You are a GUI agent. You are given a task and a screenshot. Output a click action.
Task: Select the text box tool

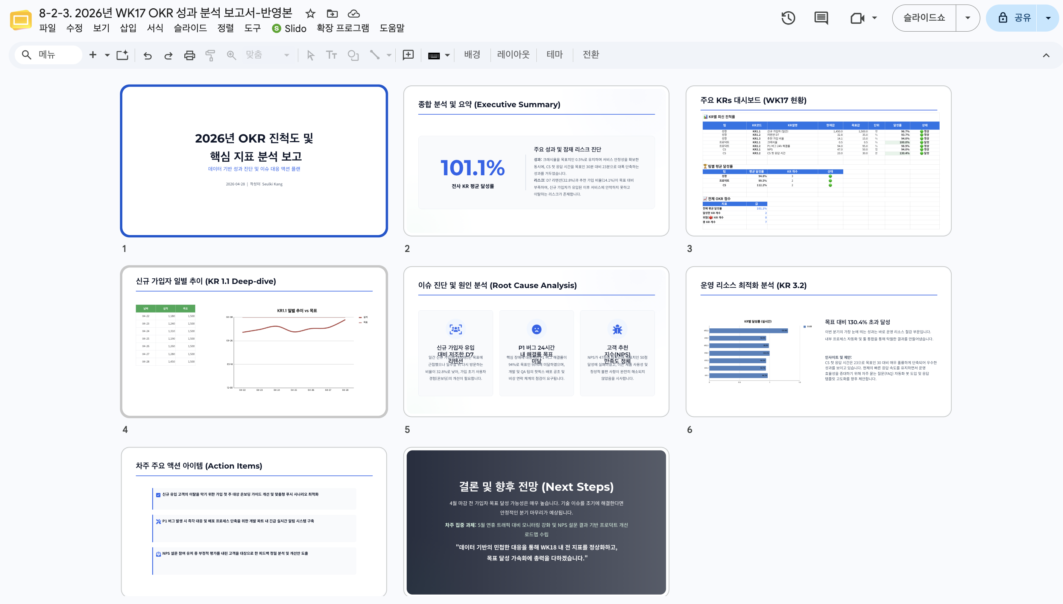coord(331,55)
